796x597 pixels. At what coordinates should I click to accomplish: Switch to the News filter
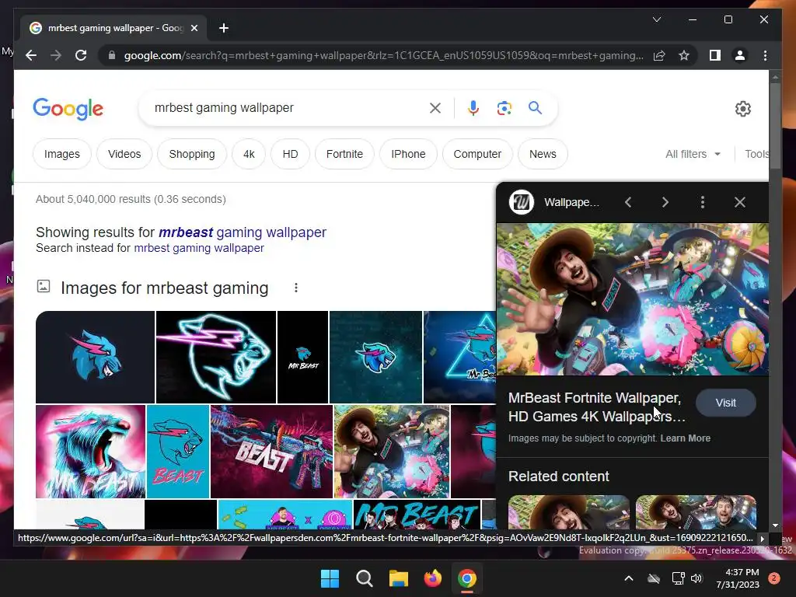tap(543, 154)
